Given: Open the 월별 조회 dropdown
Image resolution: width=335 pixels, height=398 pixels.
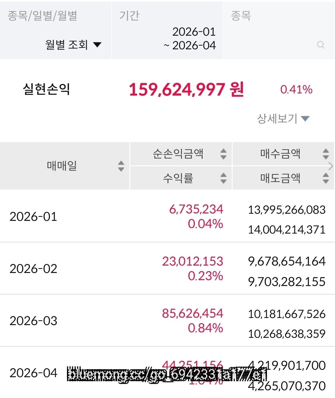Looking at the screenshot, I should [x=73, y=45].
